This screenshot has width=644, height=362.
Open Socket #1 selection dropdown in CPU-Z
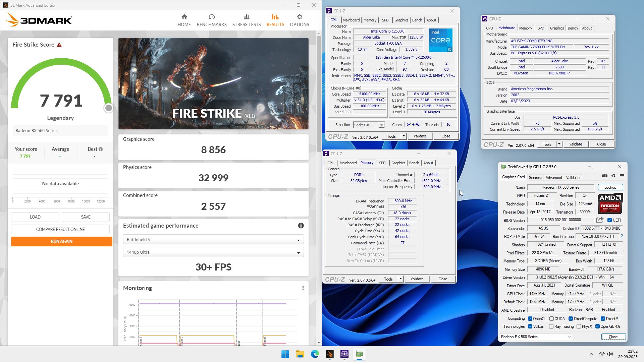(369, 125)
